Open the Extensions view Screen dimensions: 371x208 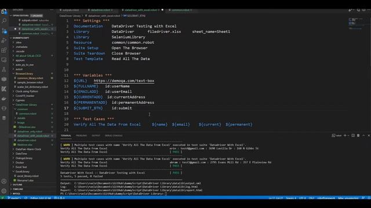click(x=4, y=50)
